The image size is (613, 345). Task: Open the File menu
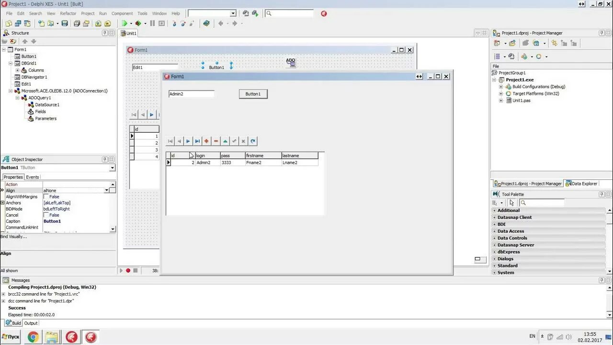9,13
